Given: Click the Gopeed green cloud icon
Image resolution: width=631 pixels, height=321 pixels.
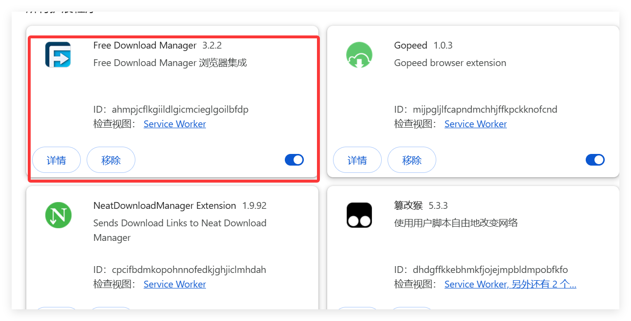Looking at the screenshot, I should pos(359,54).
